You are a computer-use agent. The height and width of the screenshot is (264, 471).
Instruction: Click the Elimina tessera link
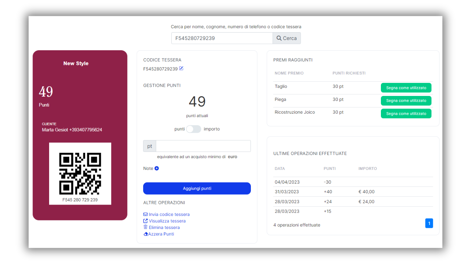(x=164, y=227)
